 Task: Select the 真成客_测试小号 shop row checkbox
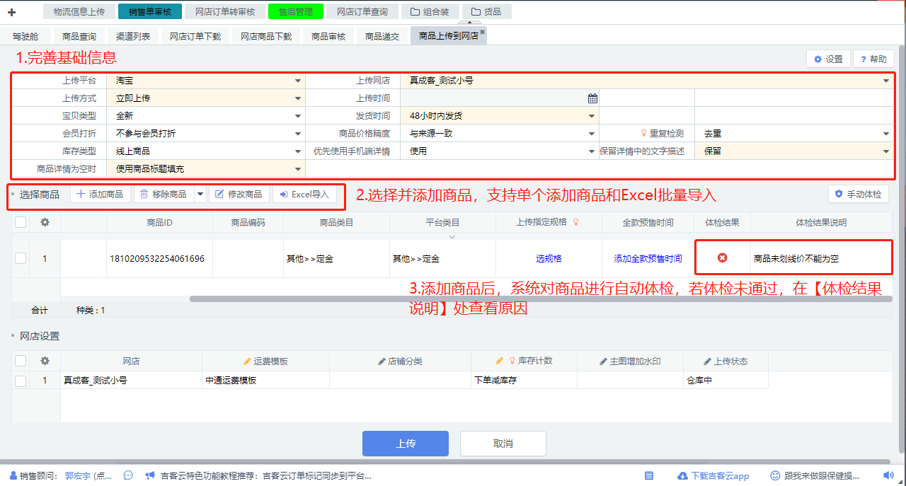(x=21, y=381)
